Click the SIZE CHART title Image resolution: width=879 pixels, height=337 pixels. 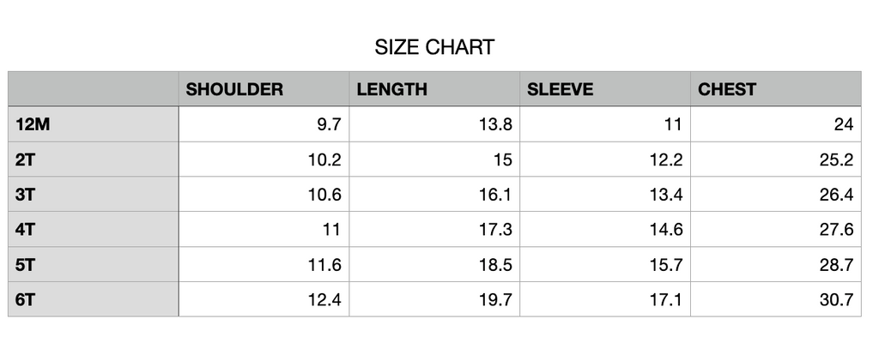434,47
